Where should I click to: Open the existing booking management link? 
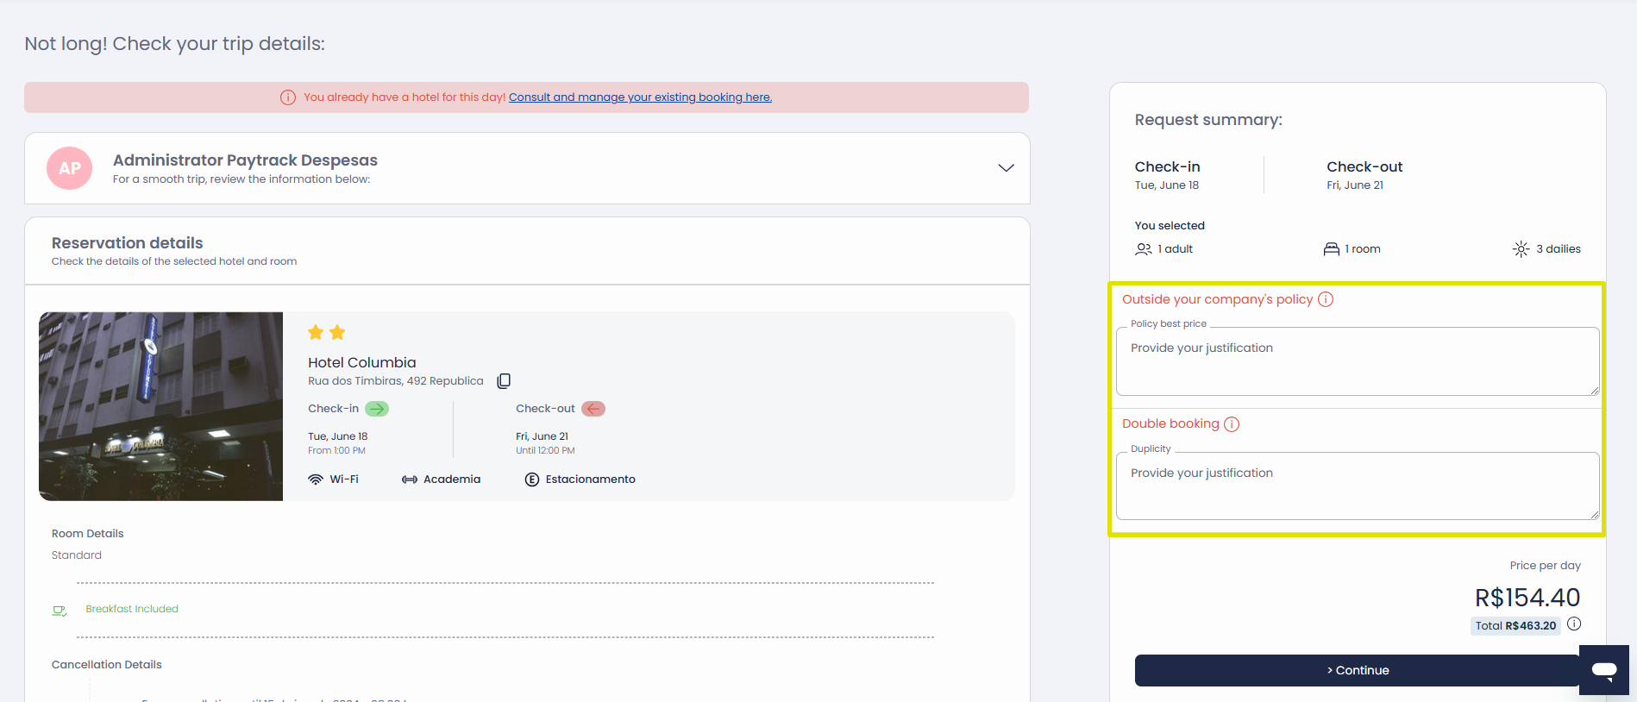click(x=640, y=97)
